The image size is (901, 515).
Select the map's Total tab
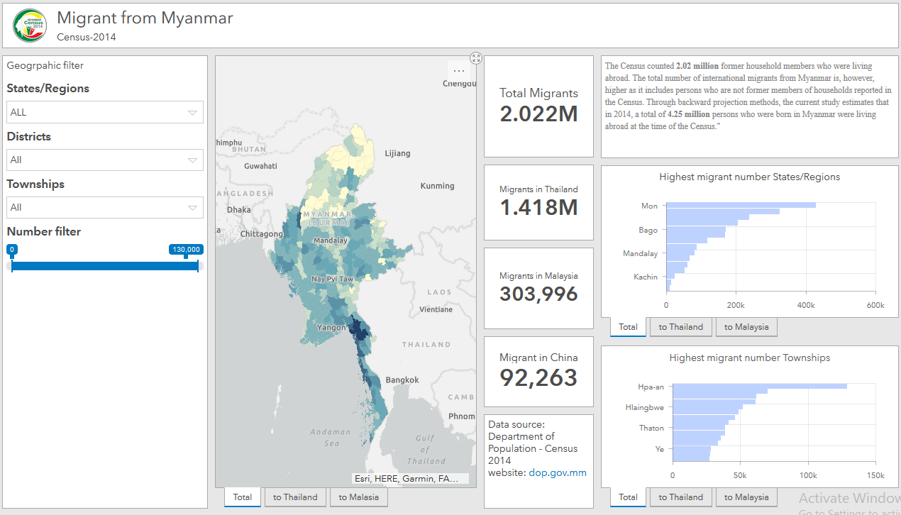click(243, 497)
